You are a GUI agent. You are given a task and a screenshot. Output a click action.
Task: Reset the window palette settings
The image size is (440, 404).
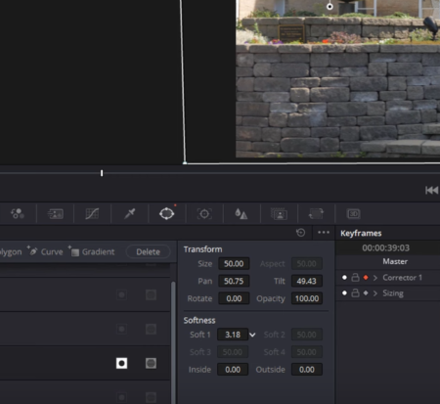click(x=300, y=233)
